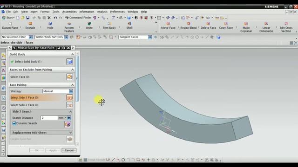Click the Save icon in toolbar
The width and height of the screenshot is (298, 167).
(x=28, y=18)
